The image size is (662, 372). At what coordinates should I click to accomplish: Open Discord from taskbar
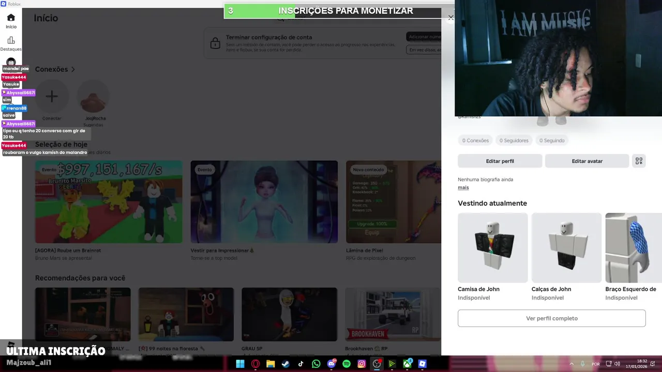(x=332, y=364)
